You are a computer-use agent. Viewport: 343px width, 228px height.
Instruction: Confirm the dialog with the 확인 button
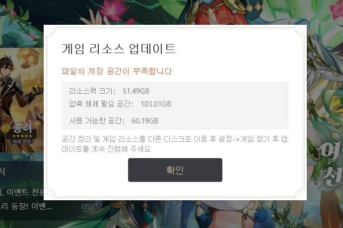[x=175, y=170]
